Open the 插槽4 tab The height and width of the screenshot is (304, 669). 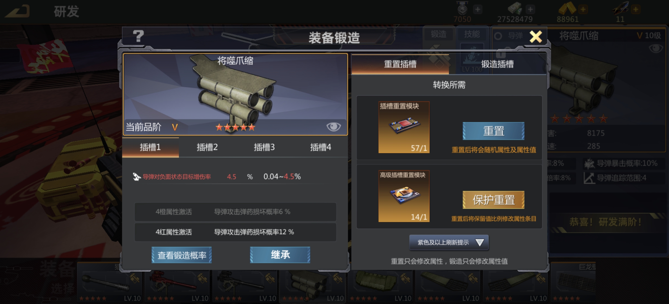[x=320, y=147]
